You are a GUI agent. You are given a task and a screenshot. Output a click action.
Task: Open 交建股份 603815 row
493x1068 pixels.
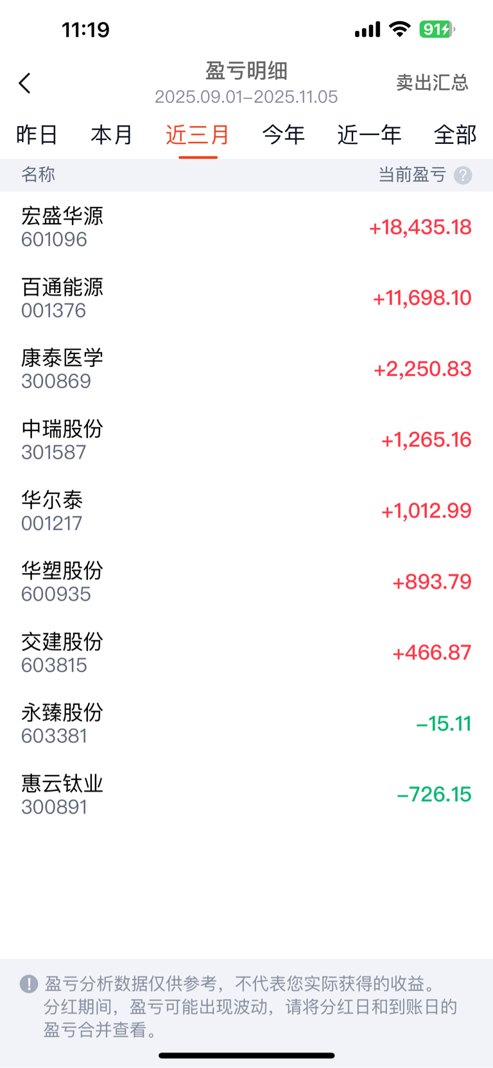point(246,653)
